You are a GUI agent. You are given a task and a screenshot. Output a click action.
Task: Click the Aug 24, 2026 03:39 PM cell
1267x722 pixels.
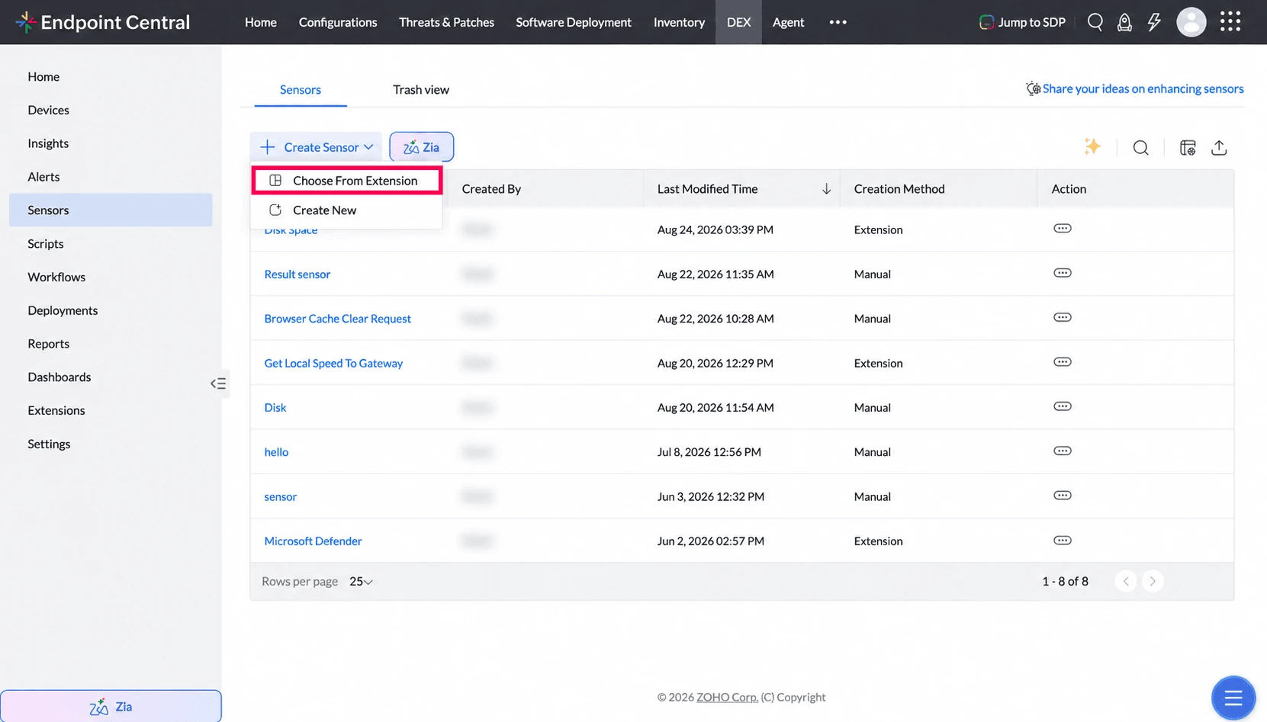(x=715, y=229)
